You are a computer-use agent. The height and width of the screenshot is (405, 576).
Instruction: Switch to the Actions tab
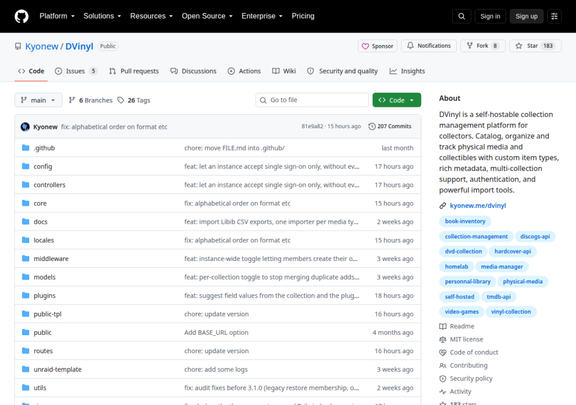(244, 71)
